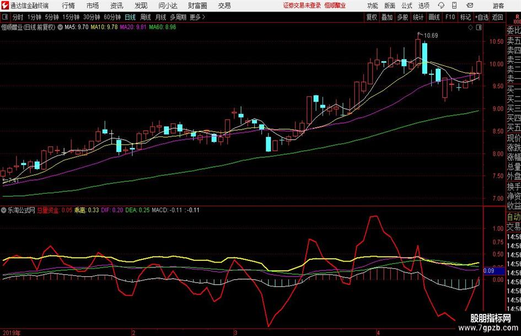Select the 月线 monthly tab
The width and height of the screenshot is (521, 336).
pos(161,17)
